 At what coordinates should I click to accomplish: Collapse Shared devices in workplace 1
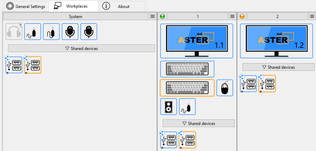pos(199,123)
